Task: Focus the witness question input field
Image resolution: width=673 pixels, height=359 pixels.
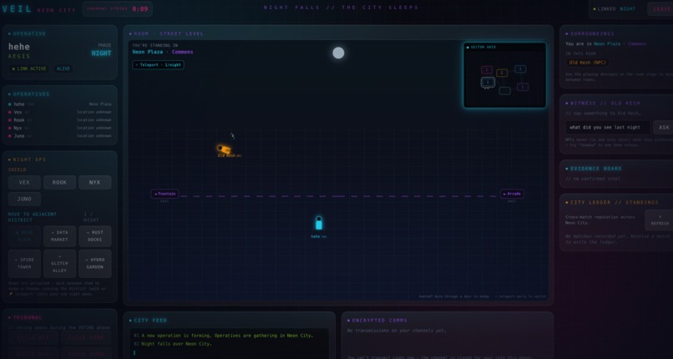Action: click(x=608, y=128)
